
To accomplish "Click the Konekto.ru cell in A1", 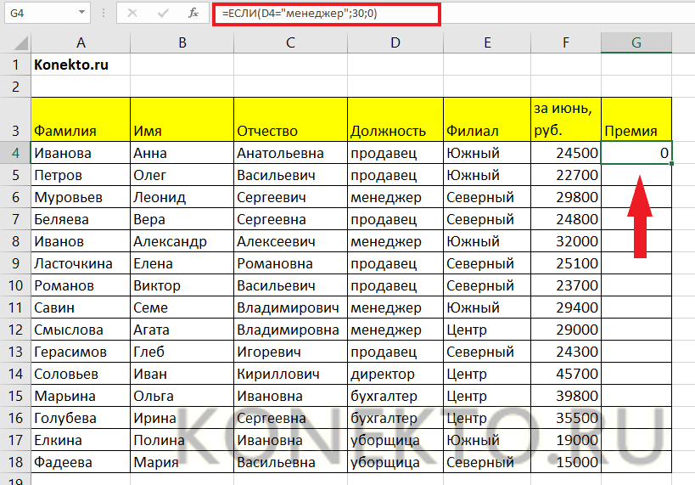I will point(80,65).
